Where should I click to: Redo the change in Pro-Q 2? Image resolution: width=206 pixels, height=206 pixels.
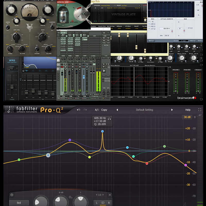(x=85, y=110)
